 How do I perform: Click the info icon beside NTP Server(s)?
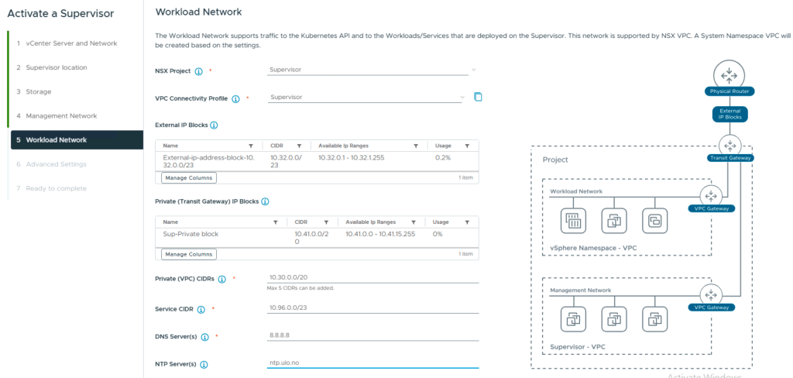click(x=204, y=364)
